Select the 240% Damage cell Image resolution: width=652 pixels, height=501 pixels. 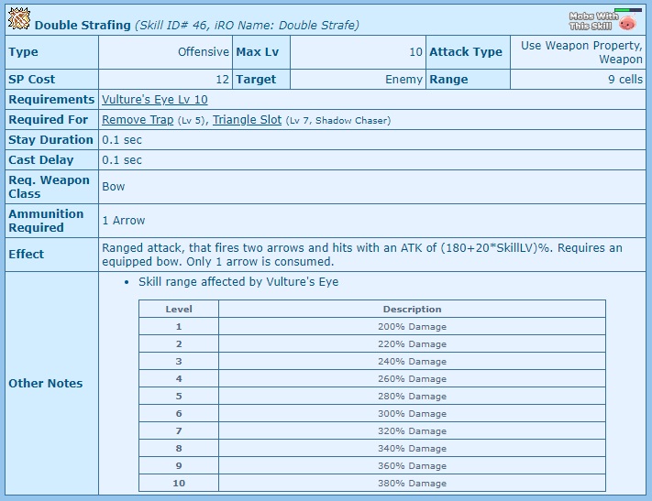coord(412,362)
